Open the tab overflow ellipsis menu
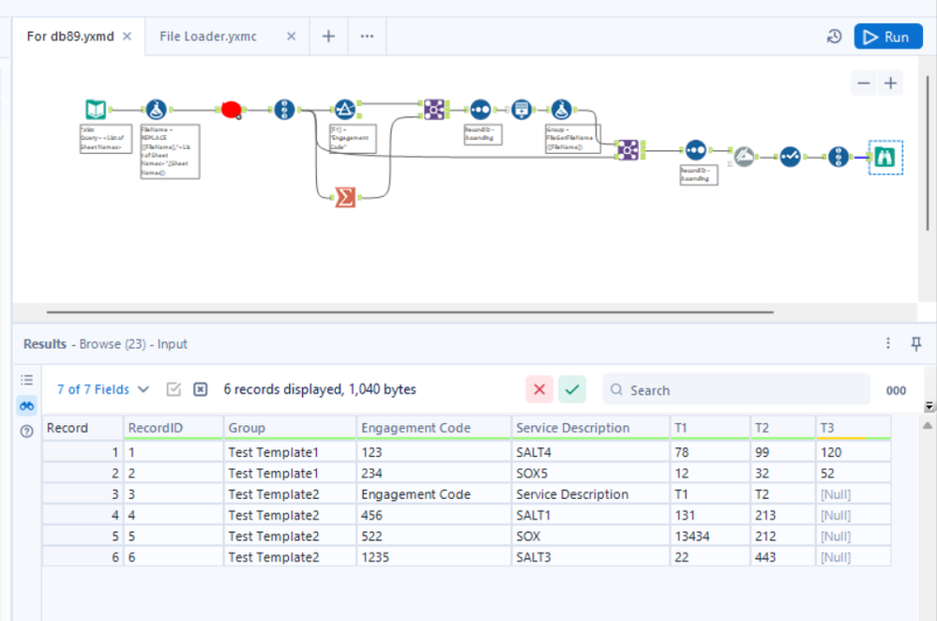 (x=367, y=37)
